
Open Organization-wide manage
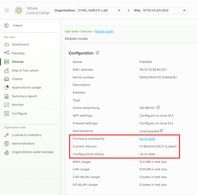33,152
